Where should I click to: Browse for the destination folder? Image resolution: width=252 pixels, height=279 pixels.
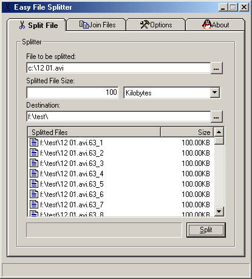pos(216,117)
